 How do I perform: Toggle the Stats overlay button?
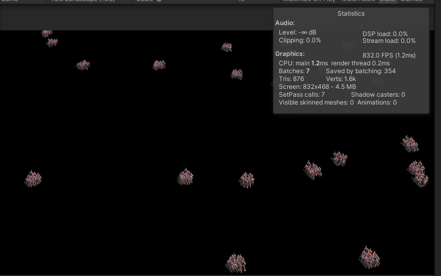[387, 1]
